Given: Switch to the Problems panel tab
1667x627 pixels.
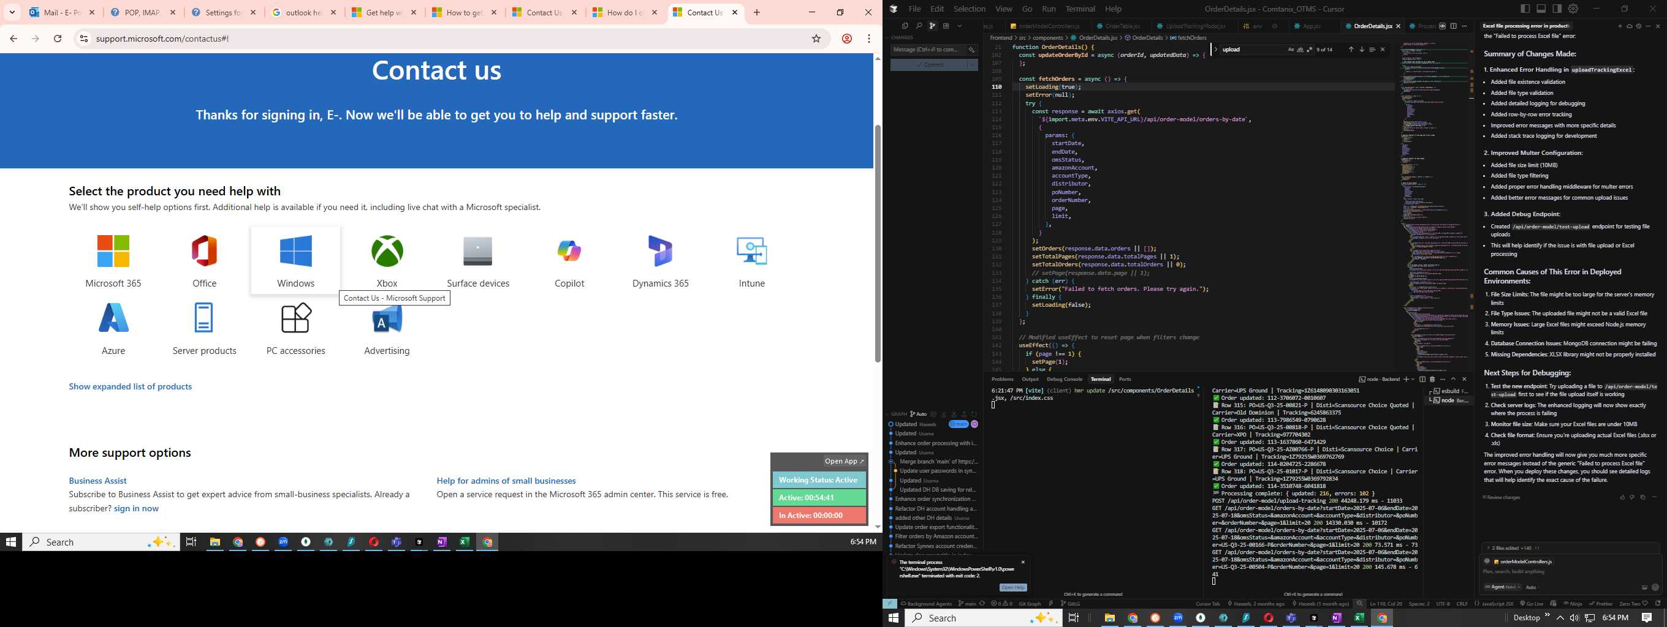Looking at the screenshot, I should pos(1003,380).
